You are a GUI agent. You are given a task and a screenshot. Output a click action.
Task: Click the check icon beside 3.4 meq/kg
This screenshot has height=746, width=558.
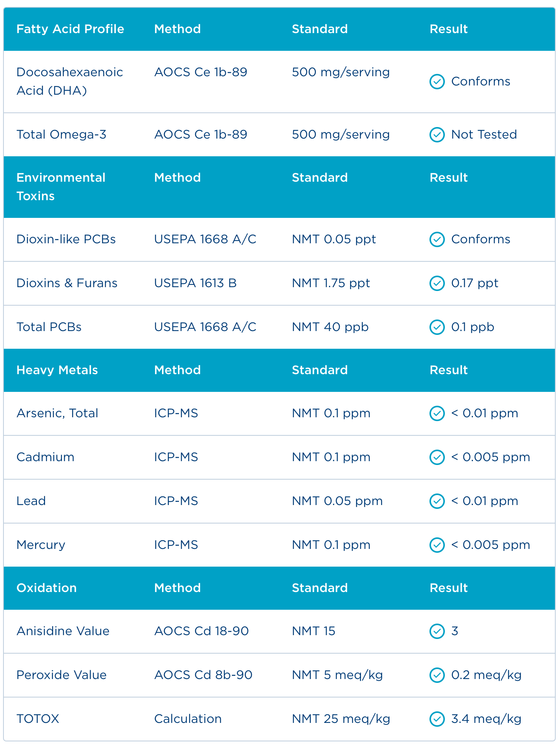click(x=437, y=719)
